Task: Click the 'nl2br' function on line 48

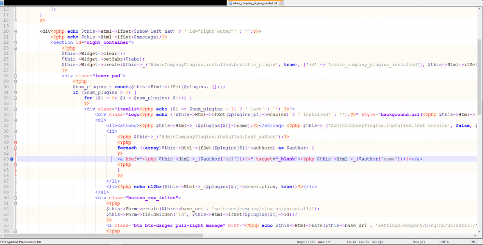Action: point(155,187)
